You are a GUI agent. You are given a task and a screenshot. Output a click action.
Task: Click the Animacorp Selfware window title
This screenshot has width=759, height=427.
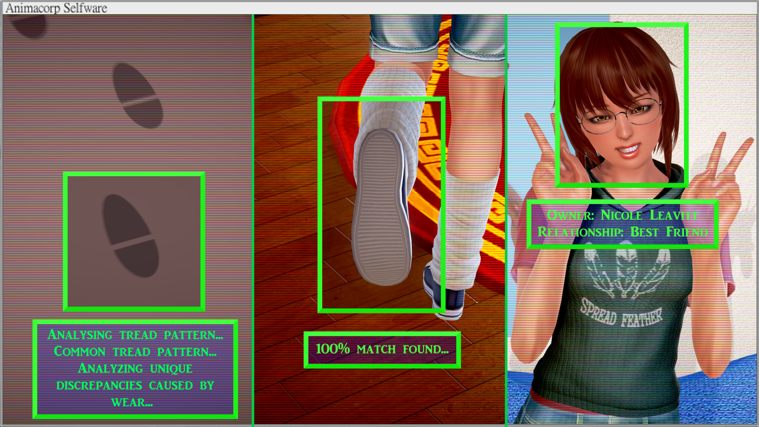(x=56, y=8)
